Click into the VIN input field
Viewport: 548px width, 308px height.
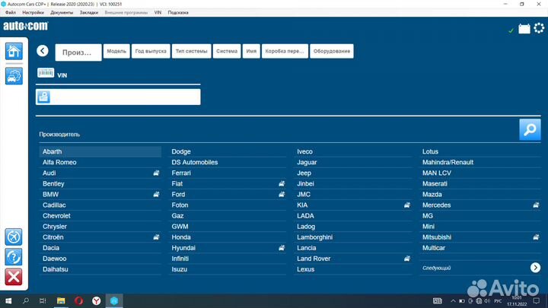(118, 97)
